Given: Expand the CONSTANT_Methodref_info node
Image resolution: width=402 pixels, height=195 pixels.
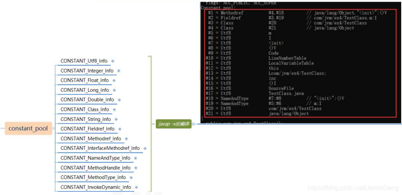Looking at the screenshot, I should click(127, 139).
